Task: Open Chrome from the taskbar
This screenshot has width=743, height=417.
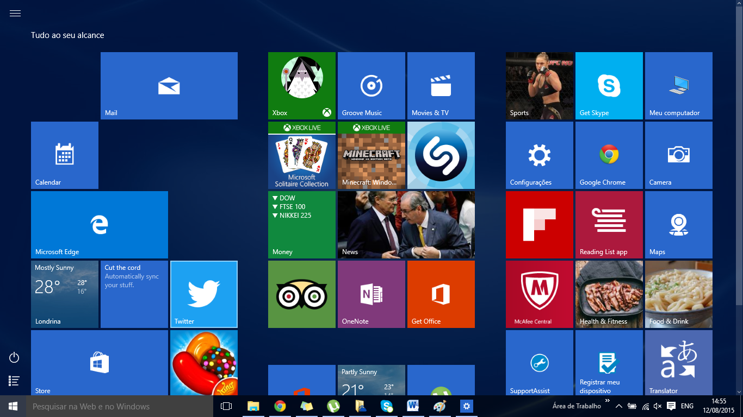Action: click(x=280, y=406)
